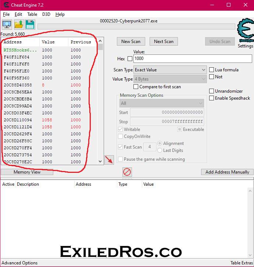Viewport: 254px width, 267px height.
Task: Click the Previous column header
Action: (x=83, y=42)
